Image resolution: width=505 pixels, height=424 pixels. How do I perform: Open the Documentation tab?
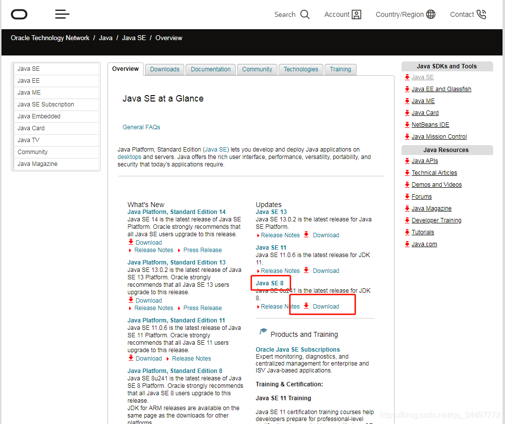(210, 69)
